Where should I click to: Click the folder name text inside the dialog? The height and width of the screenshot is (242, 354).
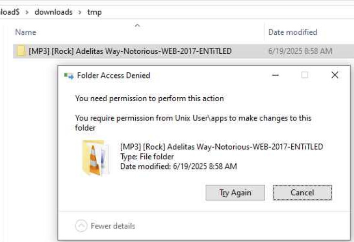[x=222, y=147]
